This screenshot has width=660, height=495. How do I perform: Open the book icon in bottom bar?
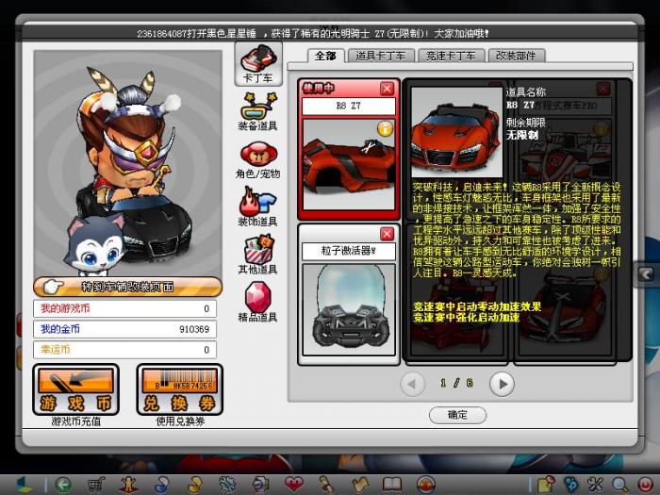pyautogui.click(x=392, y=485)
